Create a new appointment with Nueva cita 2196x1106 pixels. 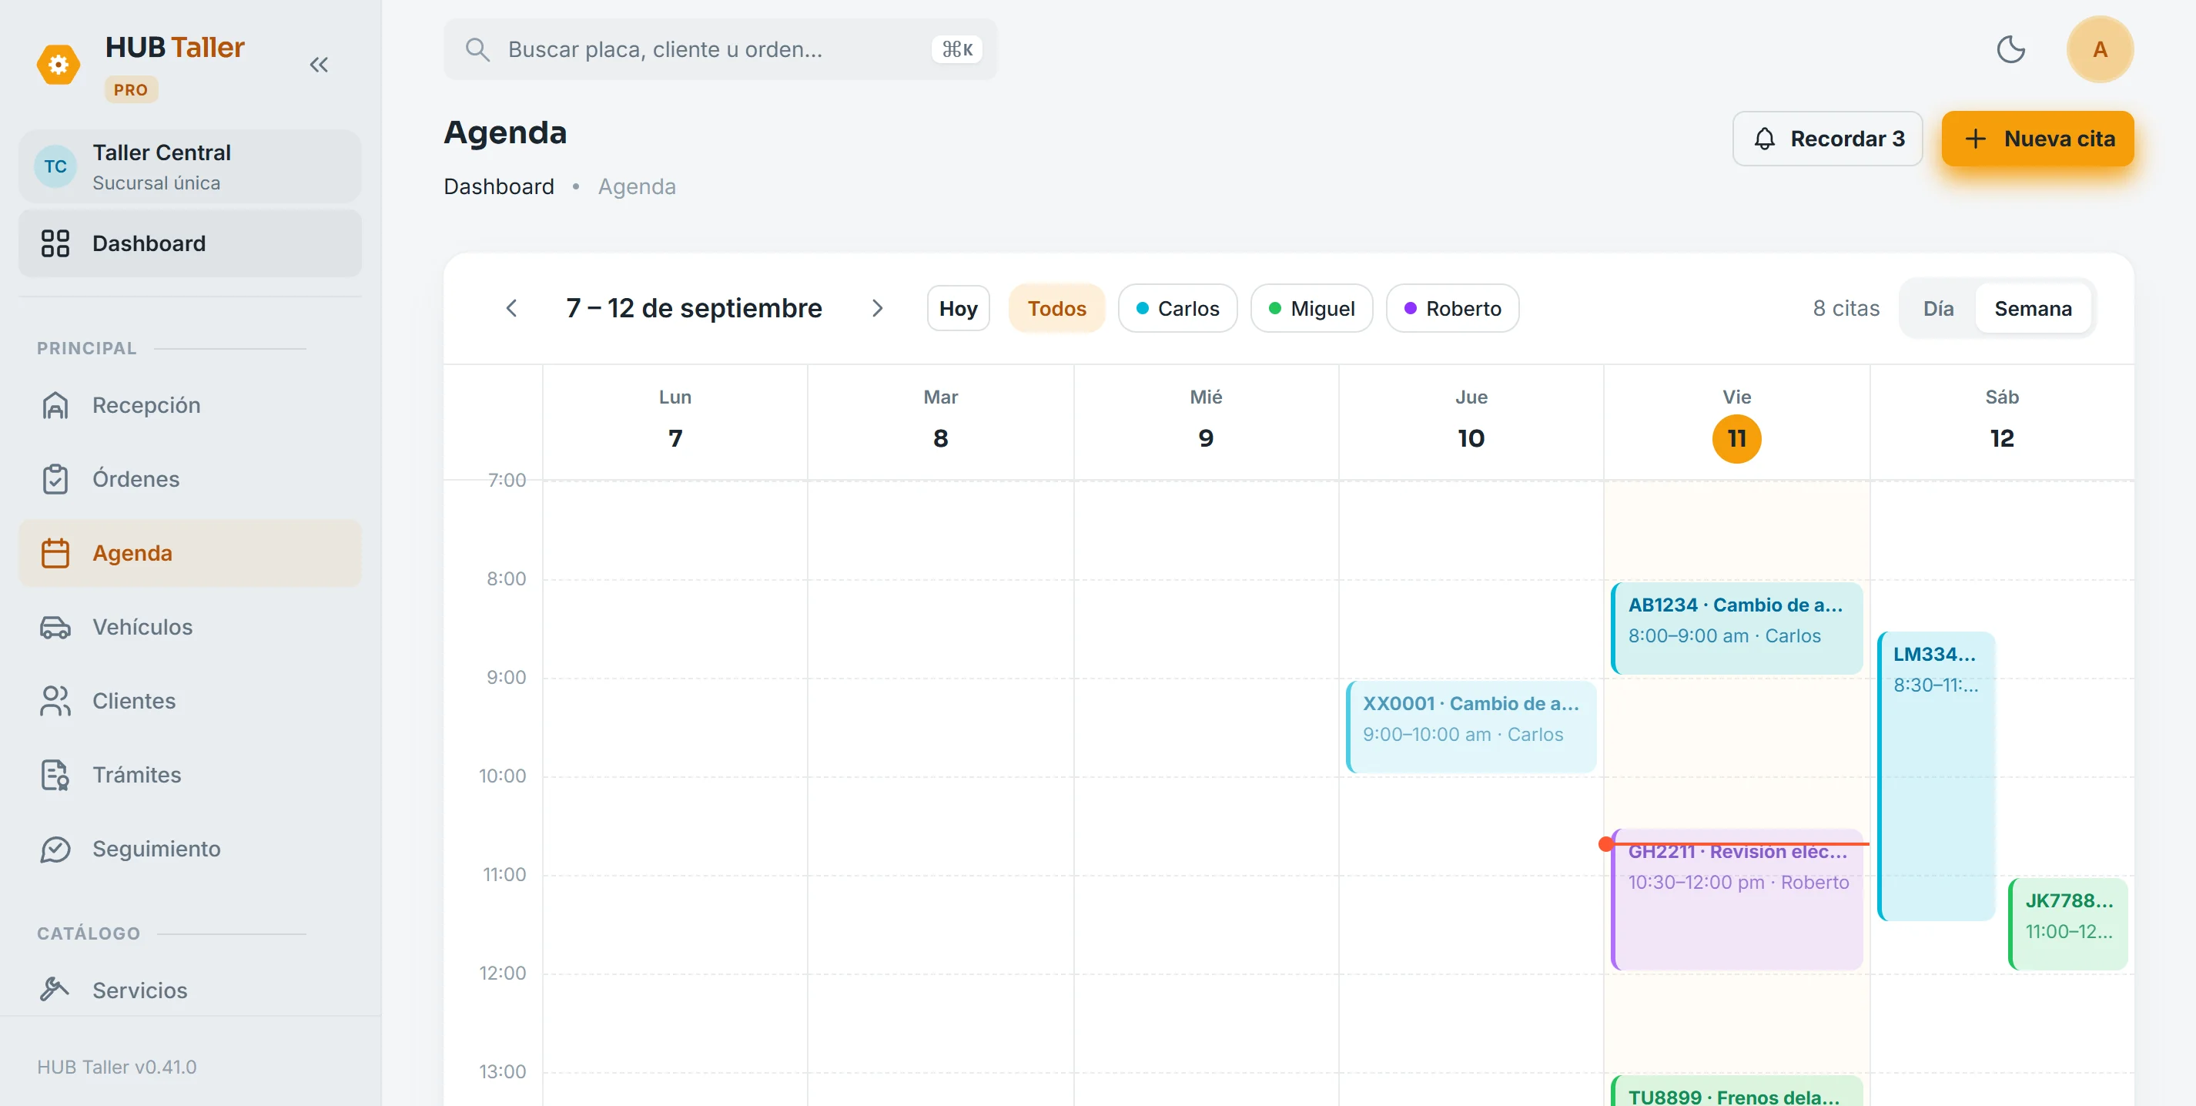pos(2037,138)
